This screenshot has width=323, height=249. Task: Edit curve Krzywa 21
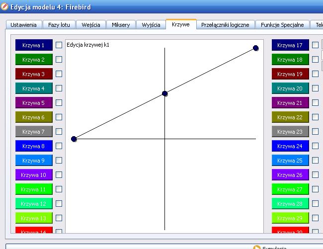coord(290,103)
